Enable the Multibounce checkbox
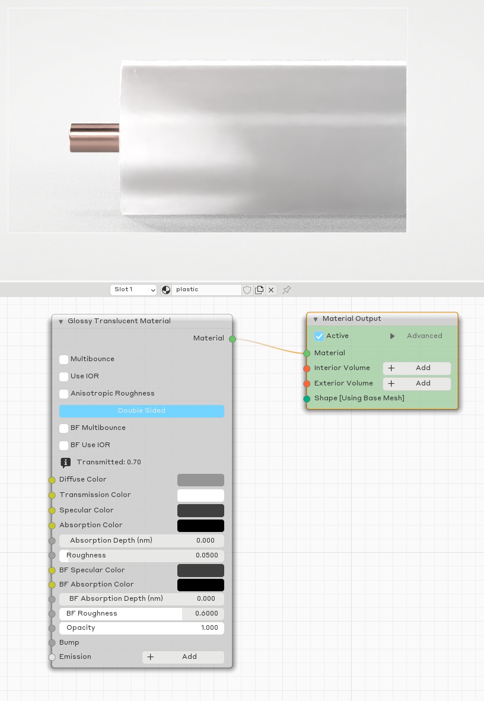The height and width of the screenshot is (701, 484). pyautogui.click(x=63, y=359)
